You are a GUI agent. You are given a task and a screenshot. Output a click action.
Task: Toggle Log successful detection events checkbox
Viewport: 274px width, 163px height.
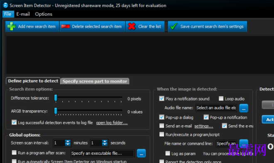click(x=14, y=122)
